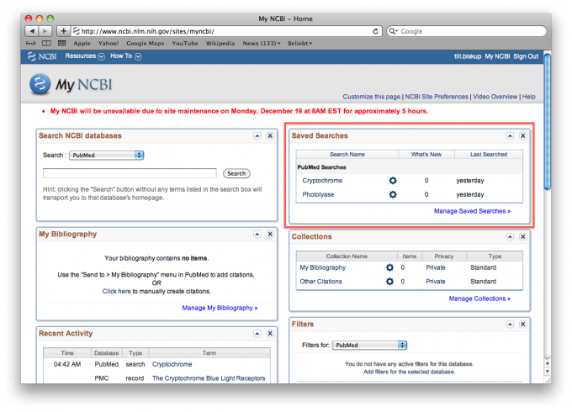Open settings gear for Photolyase saved search

coord(393,194)
